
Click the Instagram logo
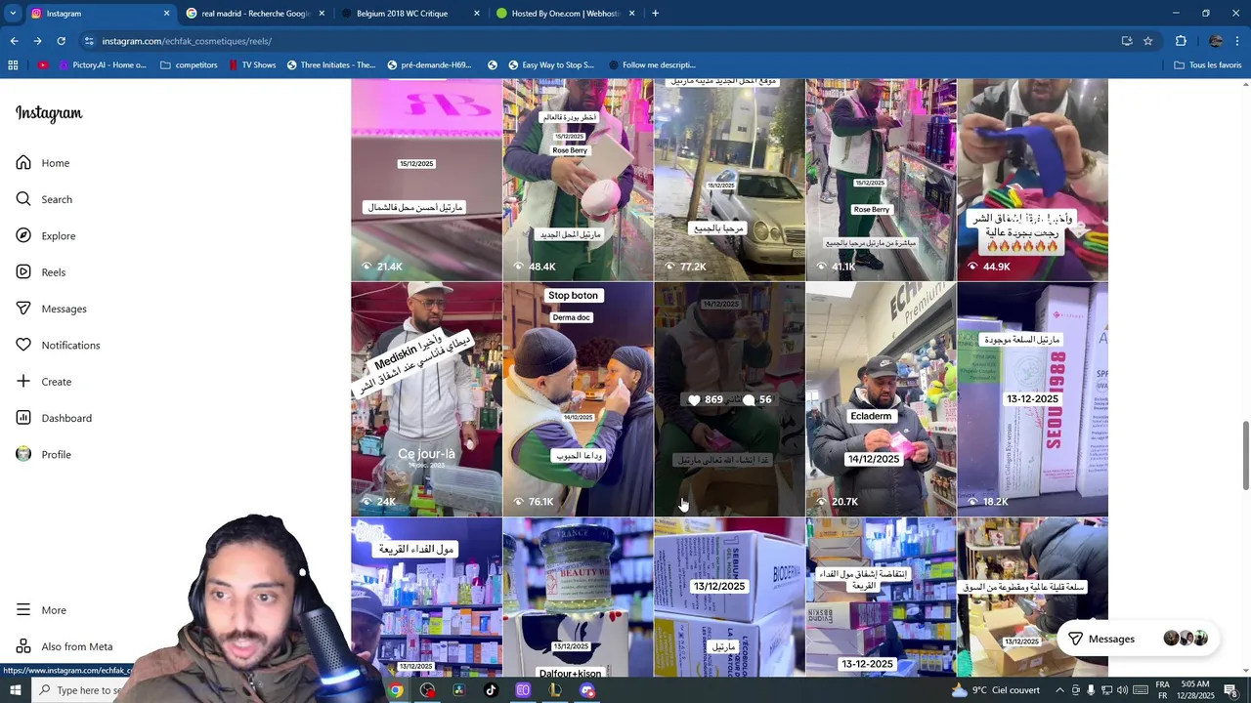[x=49, y=113]
